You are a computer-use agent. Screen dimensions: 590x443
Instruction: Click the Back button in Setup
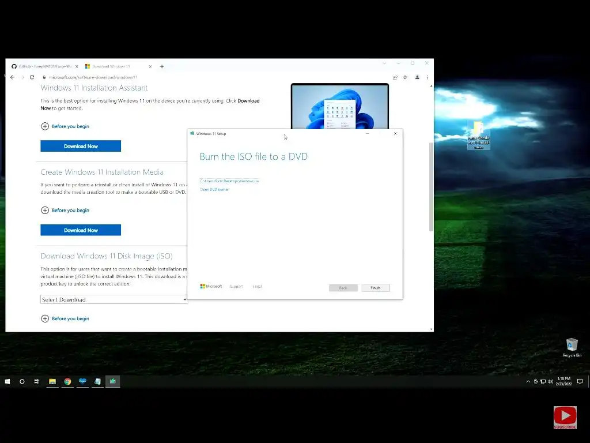pos(343,288)
